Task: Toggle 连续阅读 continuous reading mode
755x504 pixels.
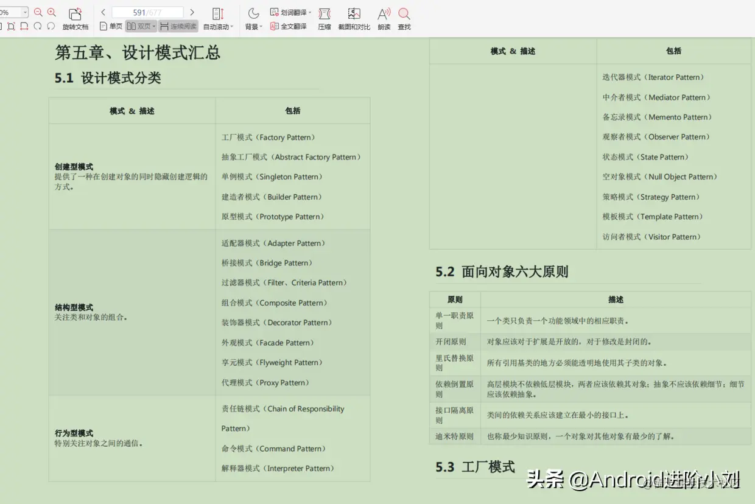Action: click(x=178, y=26)
